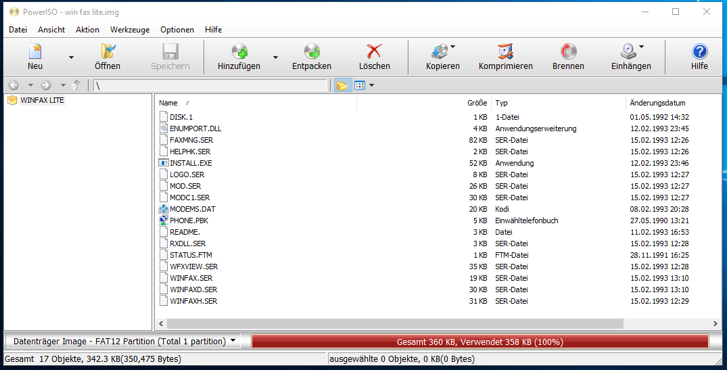Click the Brennen (burn) disc icon

569,51
